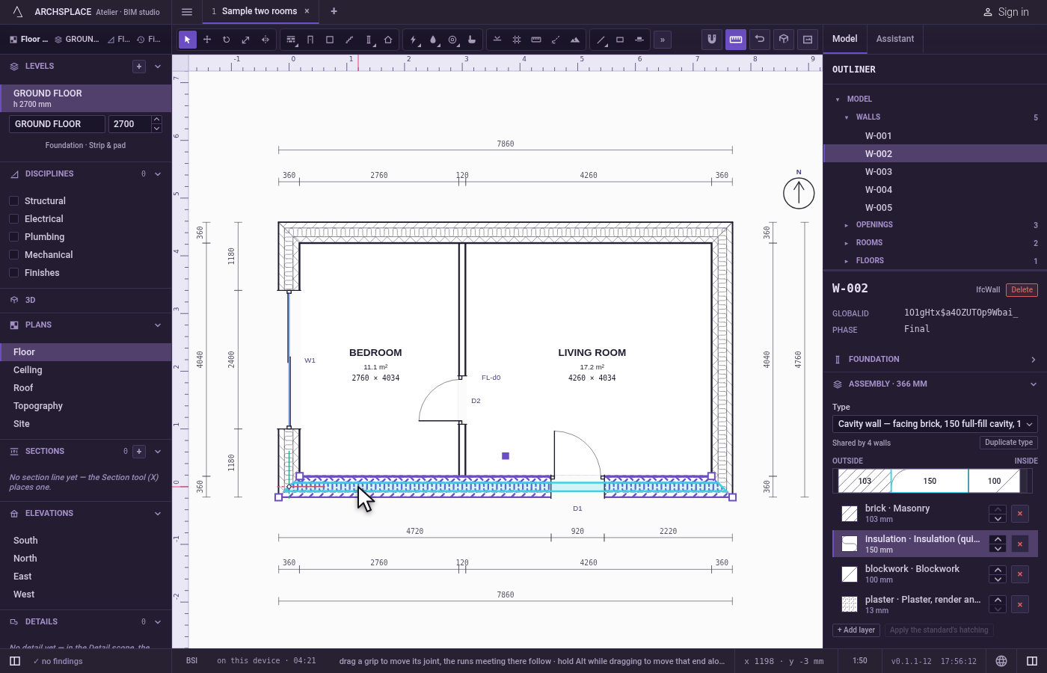This screenshot has height=673, width=1047.
Task: Choose the Rotate tool
Action: pos(227,40)
